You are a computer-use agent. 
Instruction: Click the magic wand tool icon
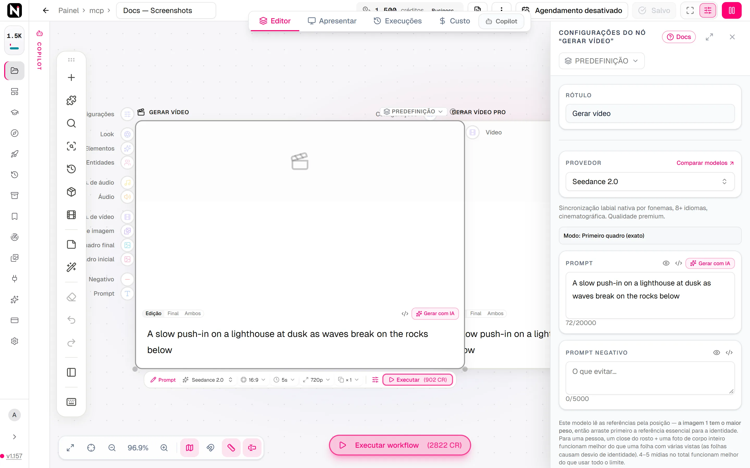tap(71, 267)
